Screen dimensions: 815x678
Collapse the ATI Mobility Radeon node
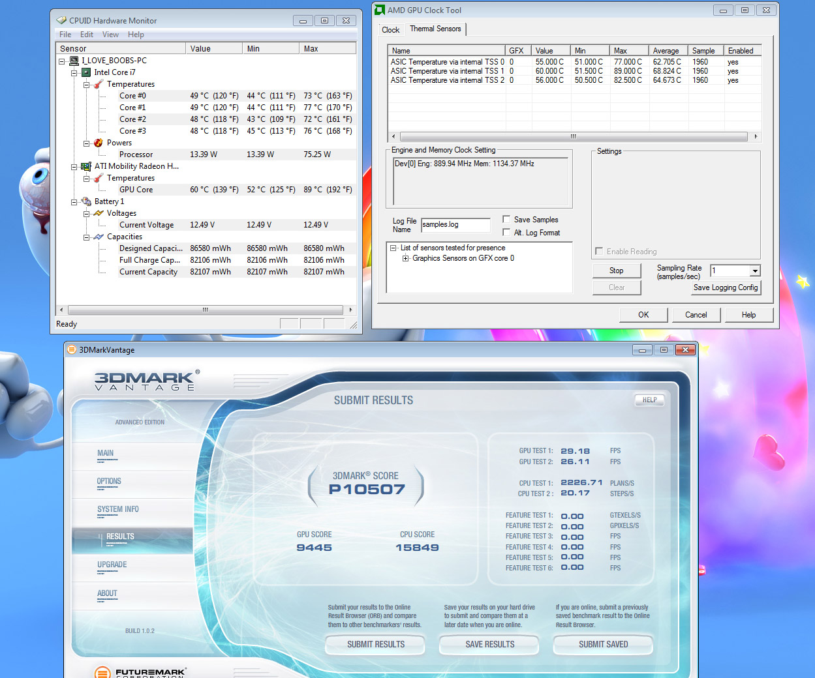tap(74, 167)
